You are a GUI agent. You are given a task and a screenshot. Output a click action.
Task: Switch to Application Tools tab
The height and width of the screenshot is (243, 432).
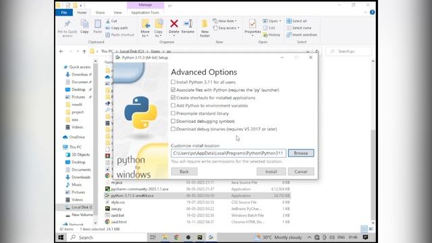tap(145, 12)
